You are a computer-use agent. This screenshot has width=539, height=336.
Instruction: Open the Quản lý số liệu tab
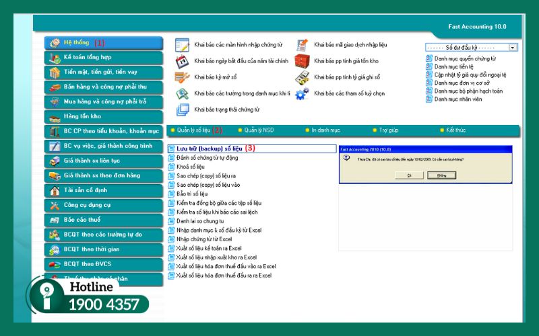193,130
